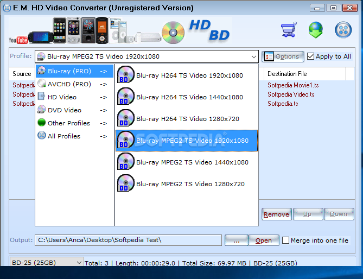Click BD icon for H264 1920x1080
The width and height of the screenshot is (363, 279).
125,74
